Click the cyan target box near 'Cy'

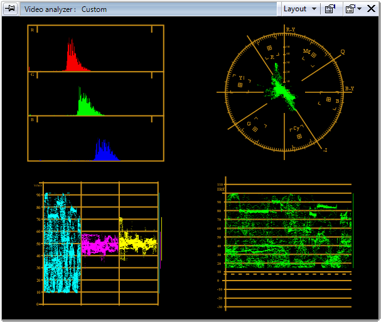point(299,136)
